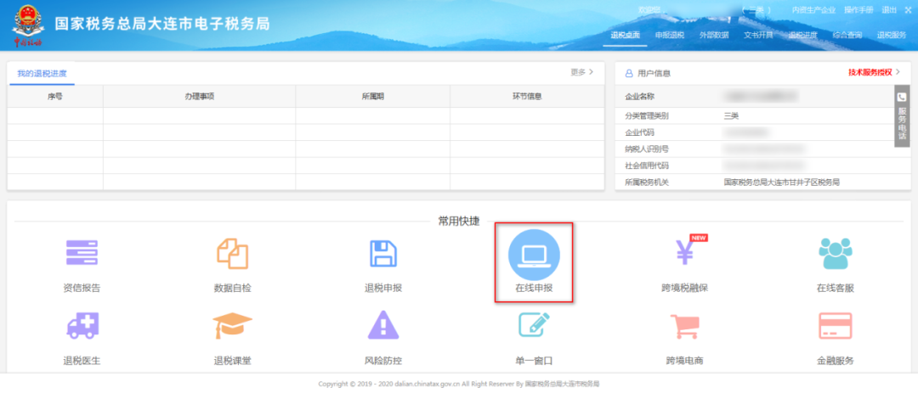Open the 跨境税融保 yen icon
The width and height of the screenshot is (918, 393).
coord(685,251)
